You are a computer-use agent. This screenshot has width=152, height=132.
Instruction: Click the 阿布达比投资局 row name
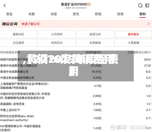click(x=17, y=118)
